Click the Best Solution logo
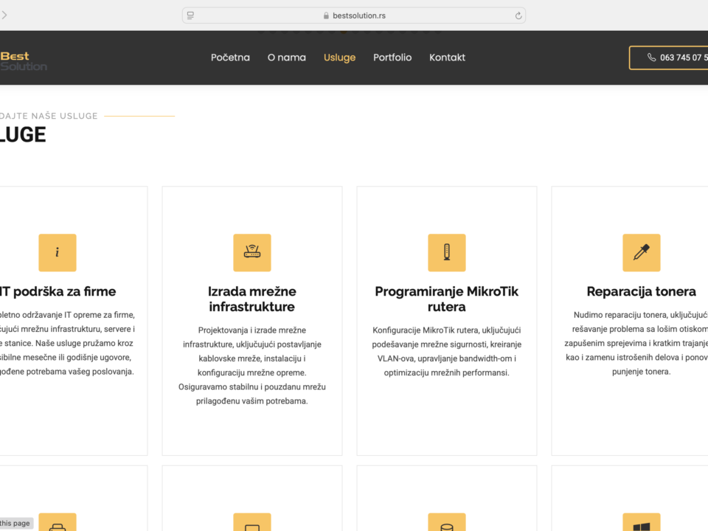Viewport: 708px width, 531px height. coord(22,60)
